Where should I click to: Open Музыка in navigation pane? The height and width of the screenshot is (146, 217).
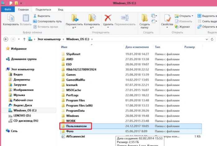(x=17, y=95)
